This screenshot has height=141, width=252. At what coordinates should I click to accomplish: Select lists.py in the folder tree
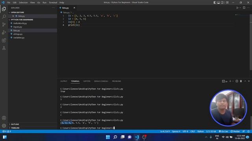pos(17,31)
